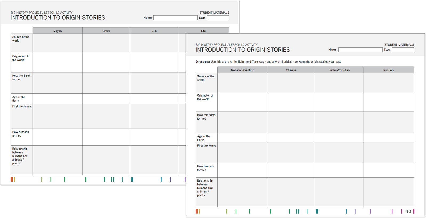
Task: Click 'Age of the Earth' label, back page
Action: tap(19, 99)
